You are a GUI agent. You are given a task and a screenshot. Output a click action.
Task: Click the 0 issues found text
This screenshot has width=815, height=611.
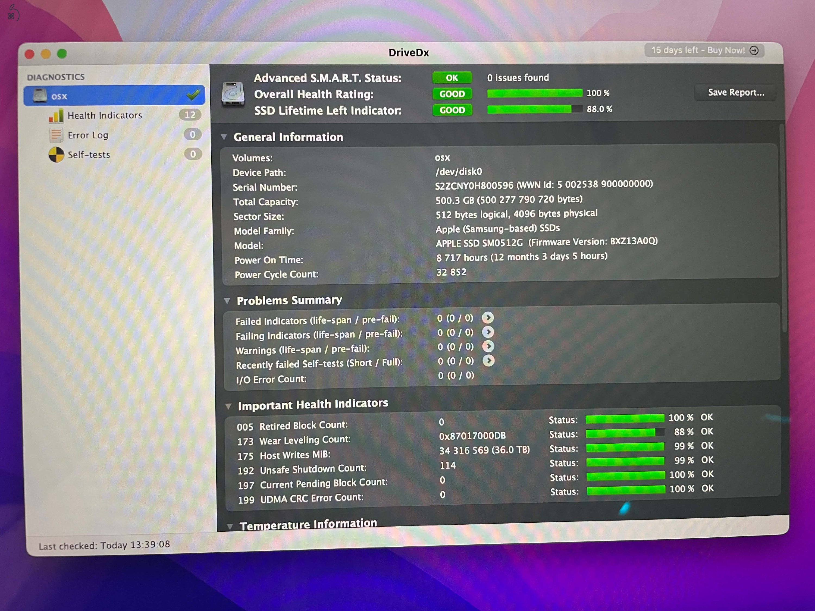518,78
